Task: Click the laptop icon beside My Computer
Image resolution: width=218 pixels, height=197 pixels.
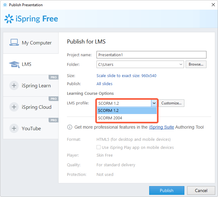Action: coord(14,42)
